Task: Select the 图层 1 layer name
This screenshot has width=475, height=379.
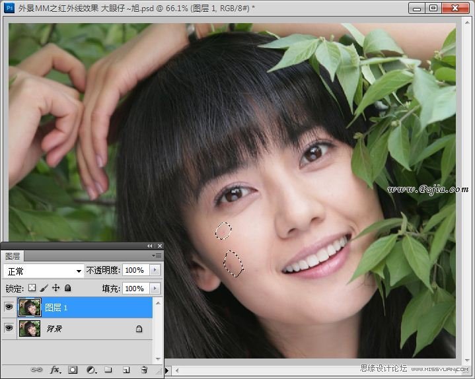Action: (x=56, y=308)
